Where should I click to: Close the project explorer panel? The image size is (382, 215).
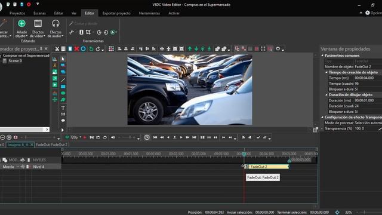click(x=46, y=49)
